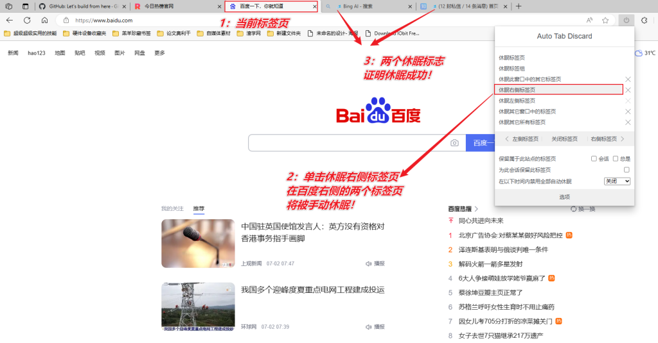Open 超级超级实用的技能 bookmark folder
The width and height of the screenshot is (658, 343).
tap(30, 33)
